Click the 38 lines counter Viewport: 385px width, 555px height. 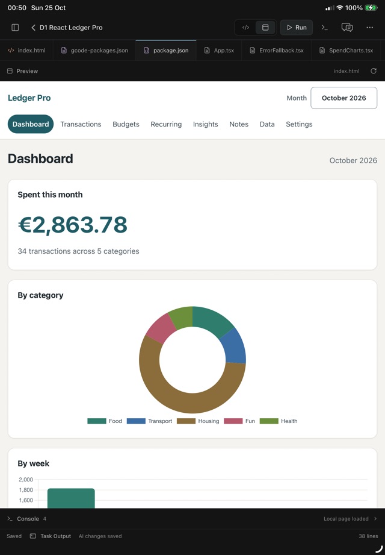pos(368,536)
